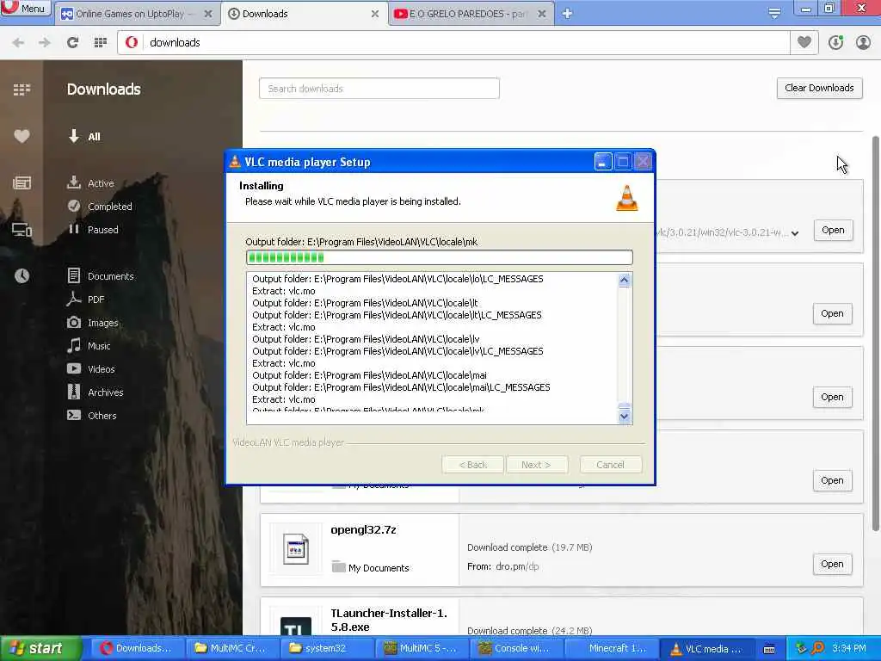This screenshot has width=881, height=661.
Task: Follow the dro.pm/dp source link
Action: (x=517, y=566)
